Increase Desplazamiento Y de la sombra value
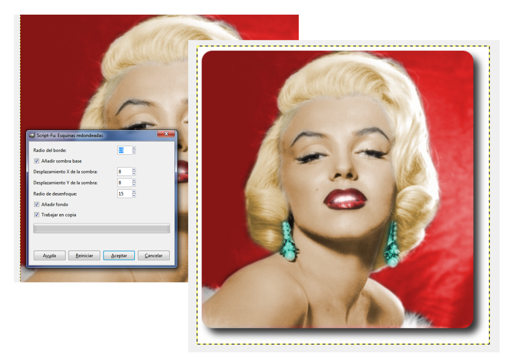The image size is (509, 360). [134, 181]
